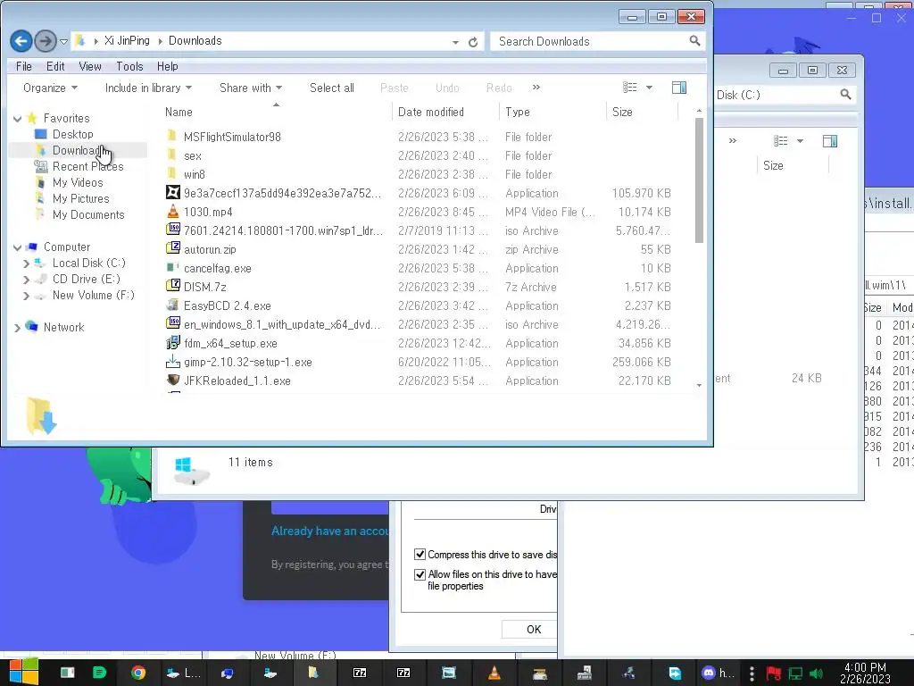Sort by the Type column header
The width and height of the screenshot is (914, 686).
click(x=553, y=112)
